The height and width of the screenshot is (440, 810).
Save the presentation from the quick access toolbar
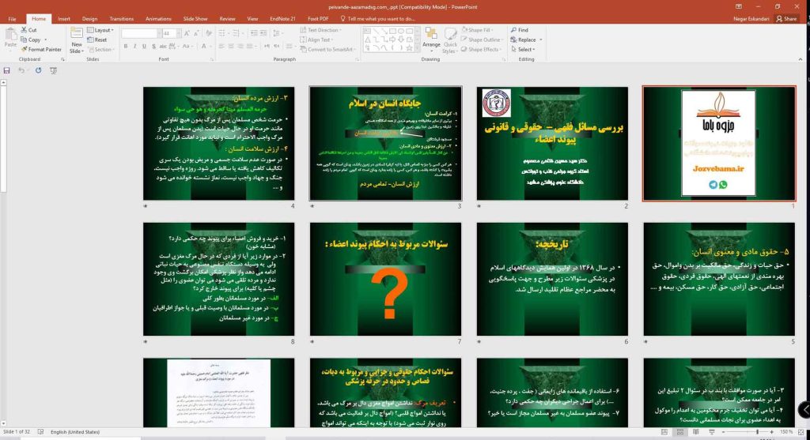pos(6,70)
